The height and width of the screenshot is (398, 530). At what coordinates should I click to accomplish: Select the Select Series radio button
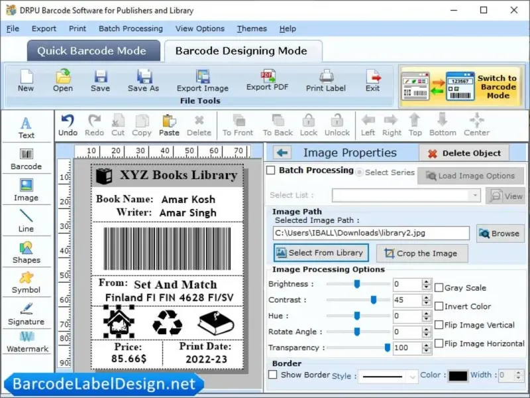[x=359, y=172]
